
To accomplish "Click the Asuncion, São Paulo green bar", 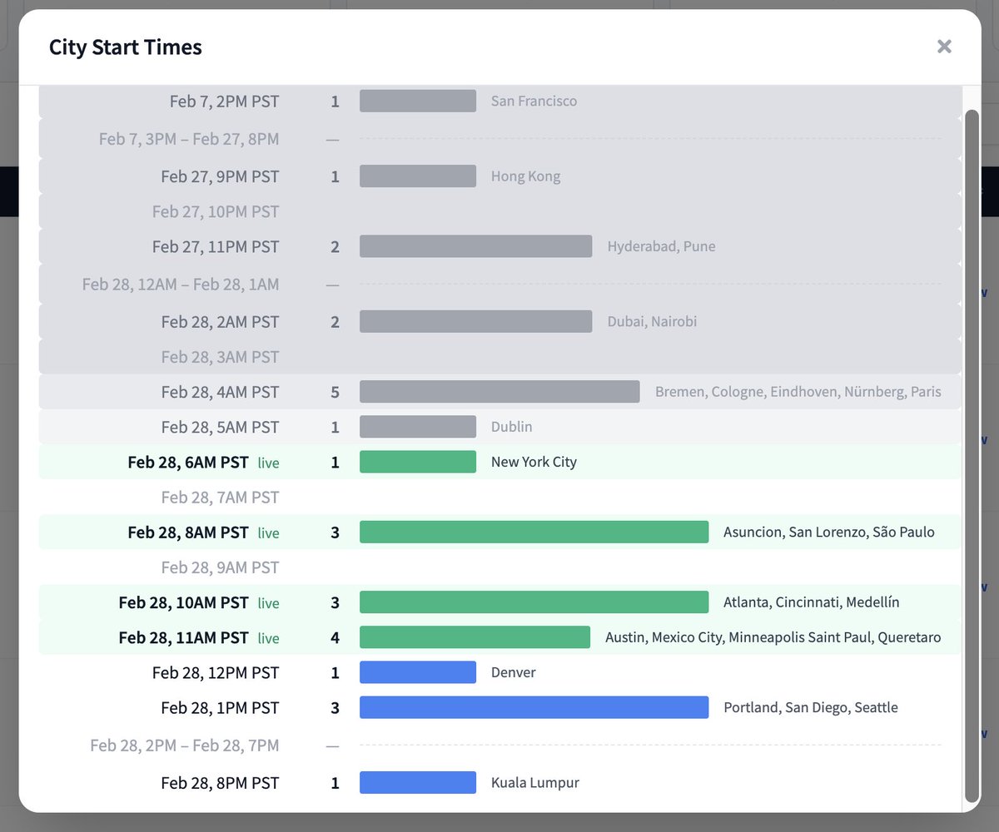I will pos(534,532).
